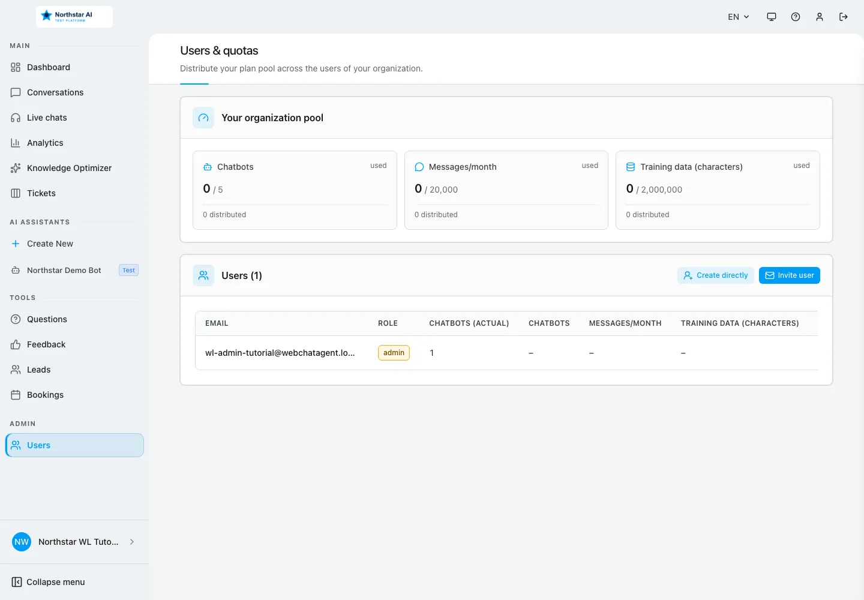864x600 pixels.
Task: Click the plus icon beside Create New
Action: [16, 244]
